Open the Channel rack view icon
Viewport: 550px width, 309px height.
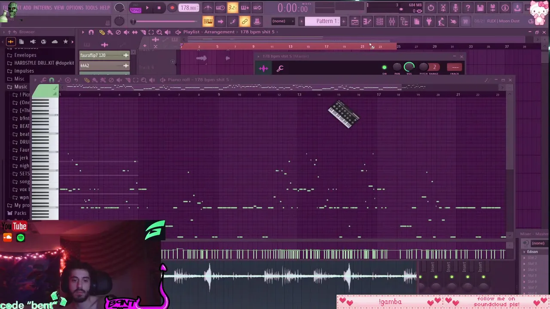pyautogui.click(x=379, y=21)
